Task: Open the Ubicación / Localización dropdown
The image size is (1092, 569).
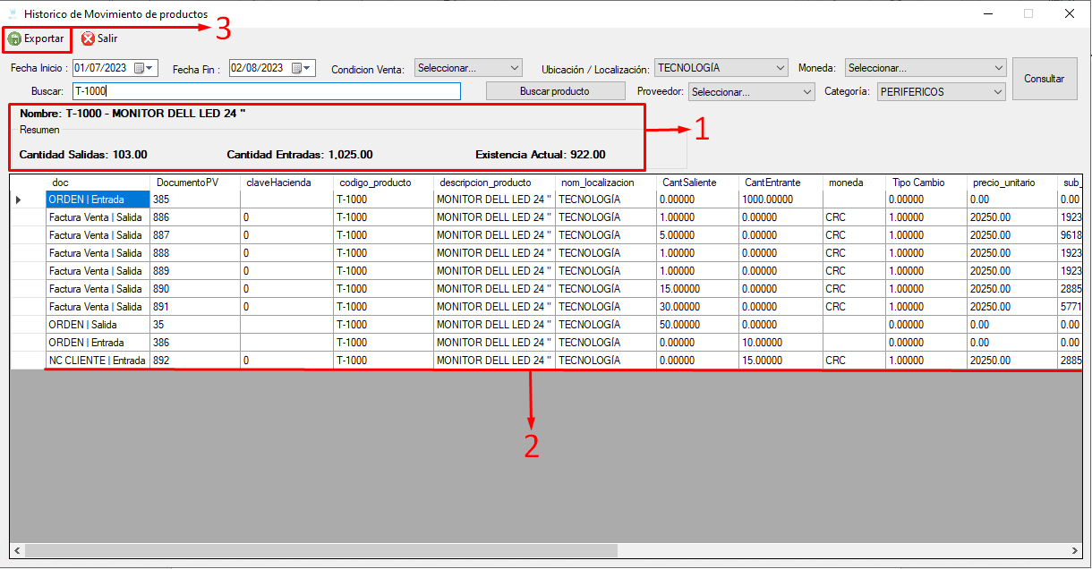Action: click(721, 68)
